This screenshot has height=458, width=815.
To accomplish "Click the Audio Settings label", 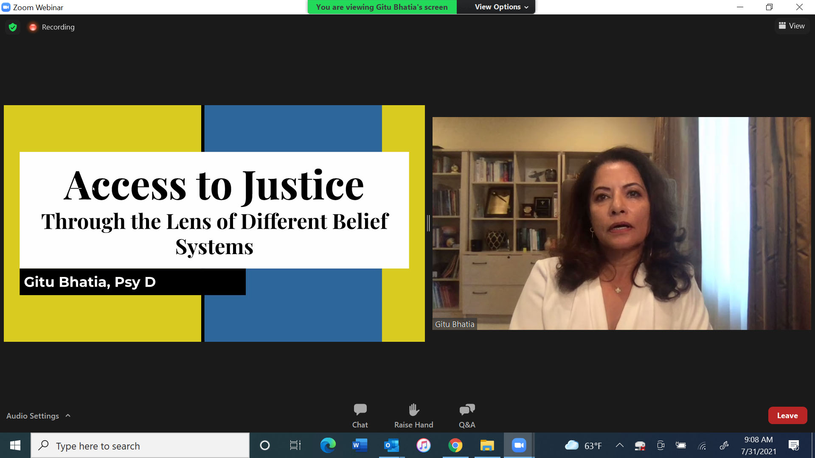I will [x=33, y=416].
